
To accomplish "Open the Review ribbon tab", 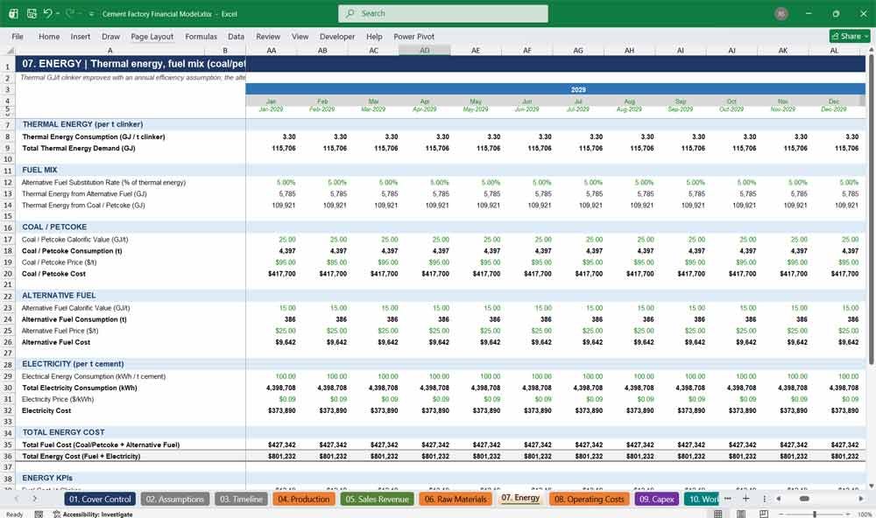I will coord(268,36).
